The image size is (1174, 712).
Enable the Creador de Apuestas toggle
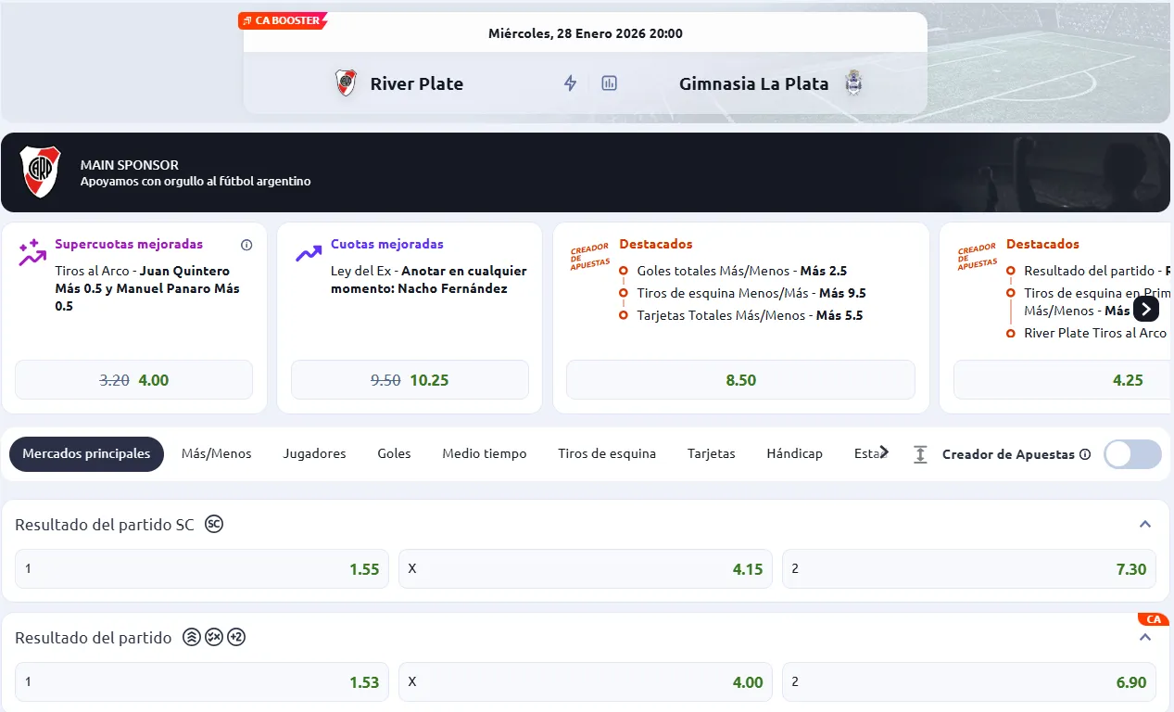point(1131,454)
